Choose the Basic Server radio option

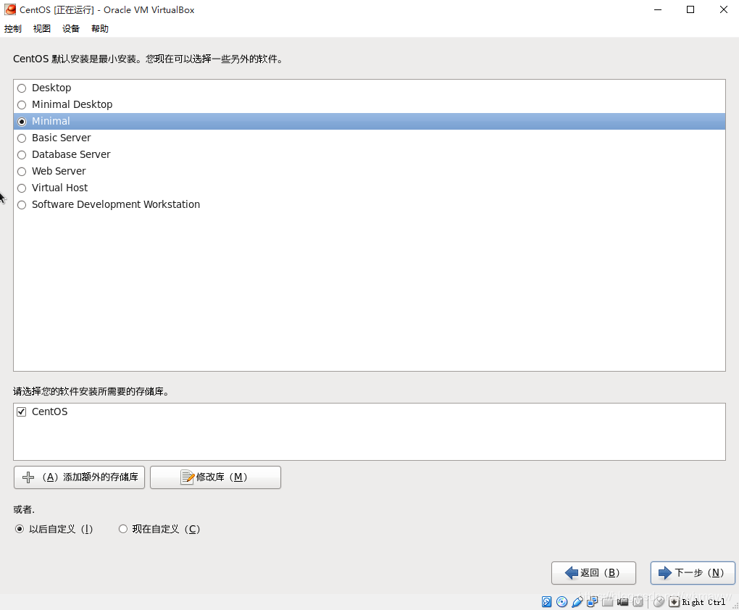point(22,138)
